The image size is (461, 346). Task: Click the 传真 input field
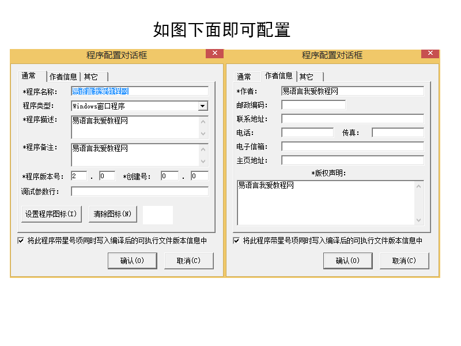point(398,133)
